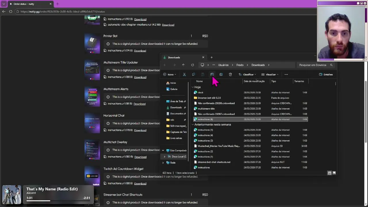Close the Downloads Explorer tab
Viewport: 368px width, 207px height.
[x=203, y=57]
